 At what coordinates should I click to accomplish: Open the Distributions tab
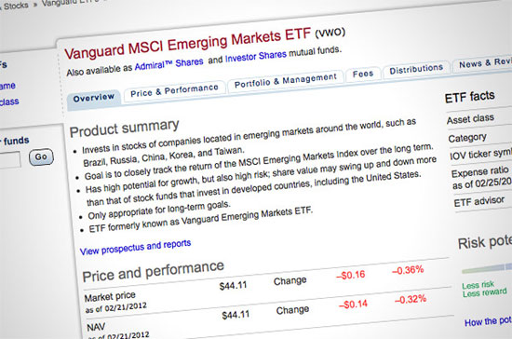416,69
